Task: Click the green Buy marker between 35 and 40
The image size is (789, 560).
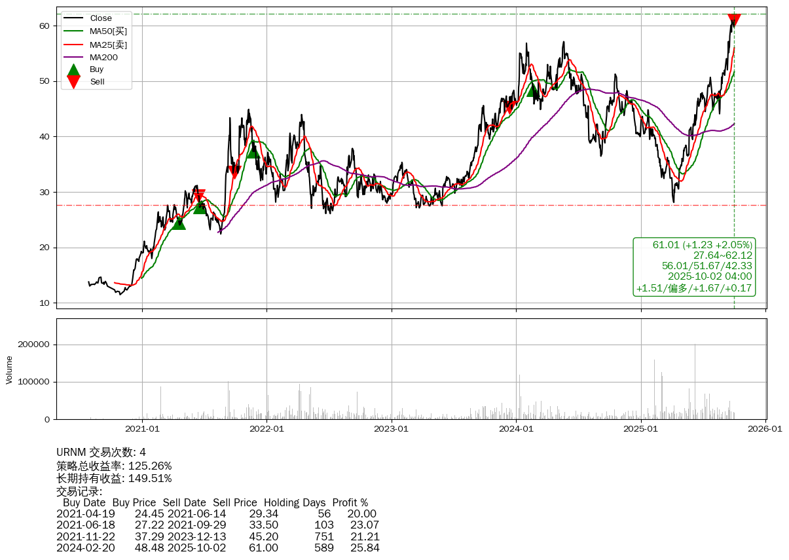Action: (x=252, y=150)
